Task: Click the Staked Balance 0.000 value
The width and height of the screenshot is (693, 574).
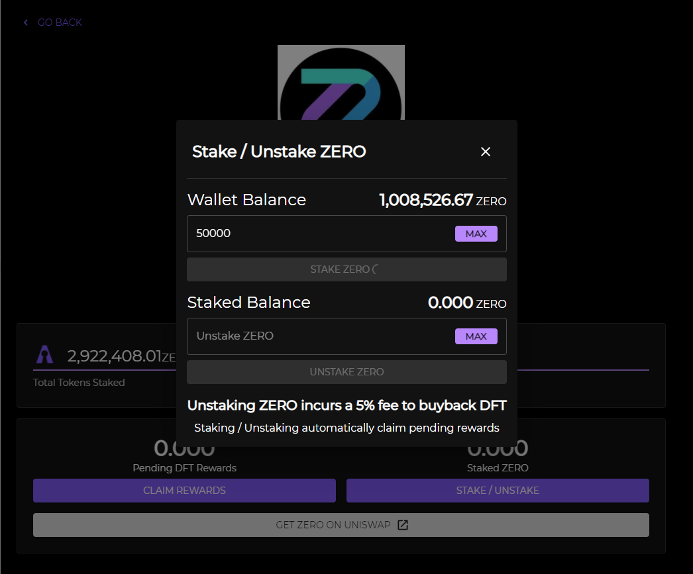Action: [x=450, y=303]
